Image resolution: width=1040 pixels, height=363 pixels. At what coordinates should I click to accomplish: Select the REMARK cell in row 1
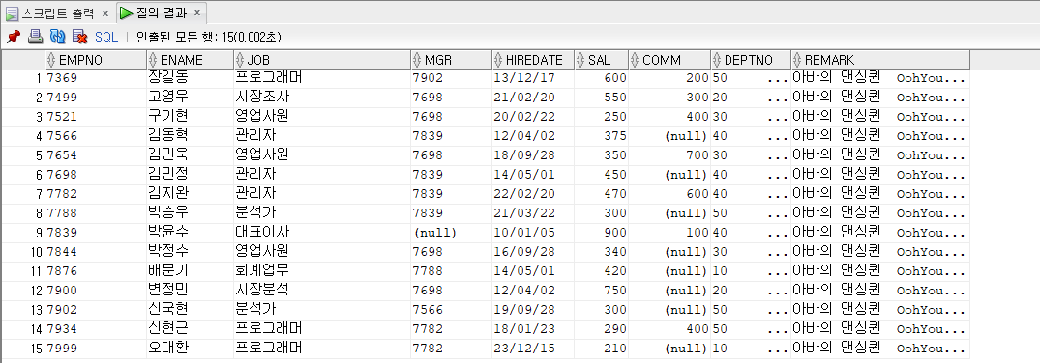pos(880,78)
